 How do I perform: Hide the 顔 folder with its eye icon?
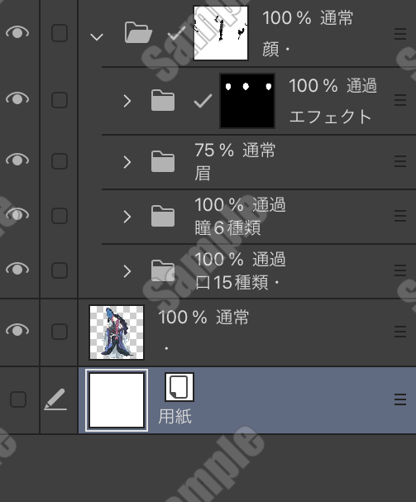17,32
